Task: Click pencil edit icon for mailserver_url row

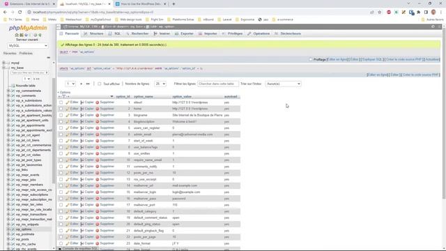Action: [68, 185]
